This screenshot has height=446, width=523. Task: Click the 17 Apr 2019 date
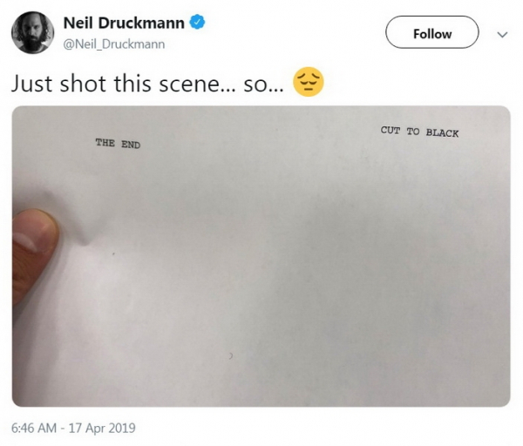(x=102, y=428)
